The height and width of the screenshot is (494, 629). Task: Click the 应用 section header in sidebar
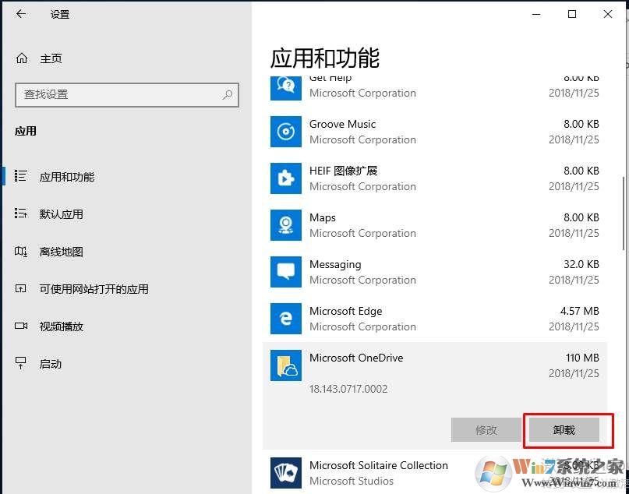coord(25,131)
